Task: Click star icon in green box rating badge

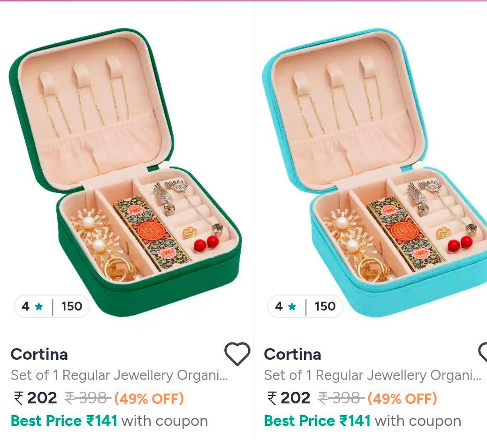Action: click(x=39, y=307)
